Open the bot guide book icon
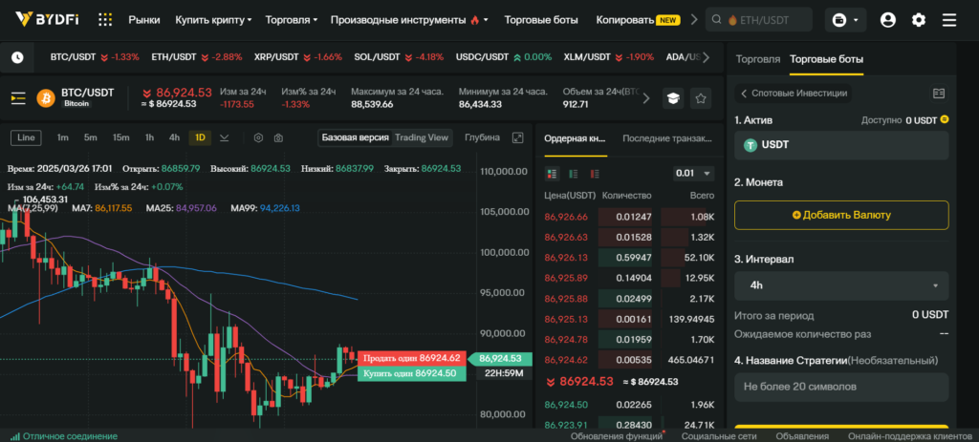The height and width of the screenshot is (442, 979). click(938, 94)
